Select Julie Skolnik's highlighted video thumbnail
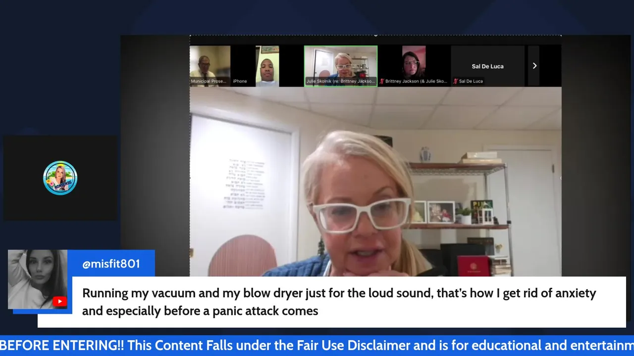The image size is (634, 356). (341, 66)
